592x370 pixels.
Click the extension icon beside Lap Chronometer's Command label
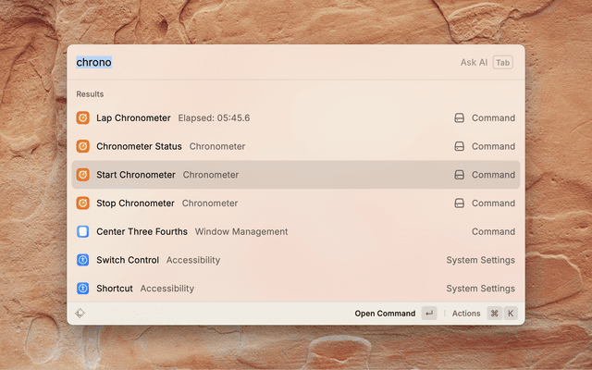click(459, 118)
